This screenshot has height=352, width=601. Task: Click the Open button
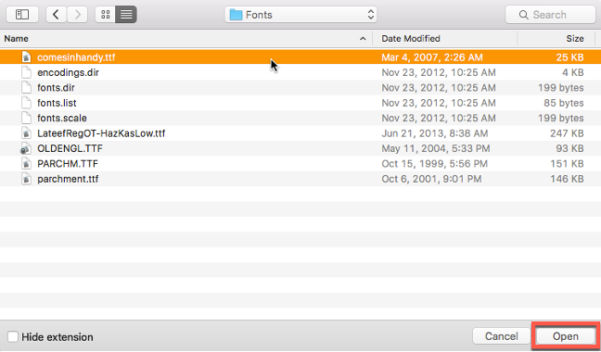click(566, 336)
